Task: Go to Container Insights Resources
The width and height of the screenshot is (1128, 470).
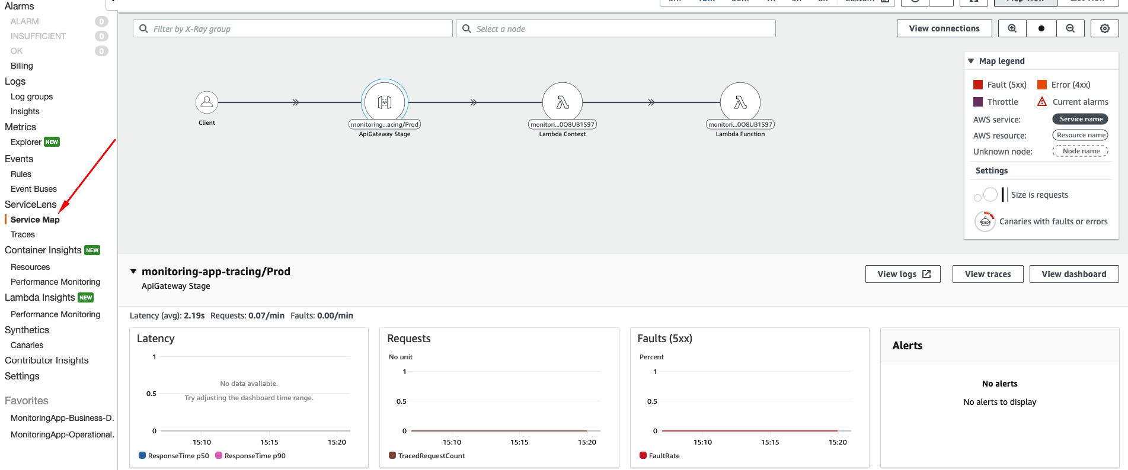Action: (30, 267)
